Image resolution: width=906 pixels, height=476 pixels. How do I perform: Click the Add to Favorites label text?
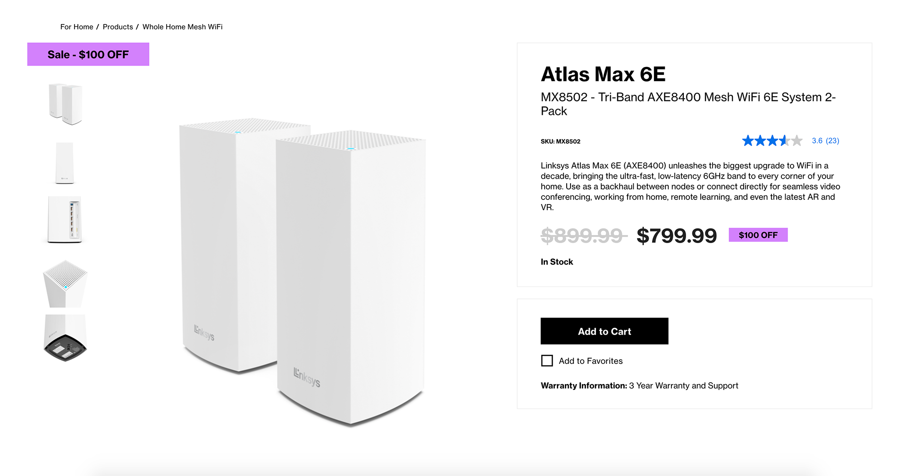[590, 361]
